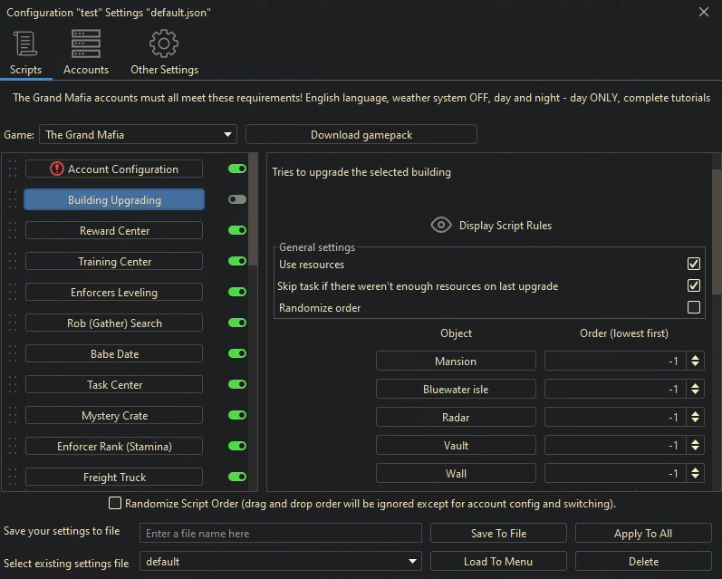
Task: Enable the Building Upgrading script toggle
Action: [x=237, y=199]
